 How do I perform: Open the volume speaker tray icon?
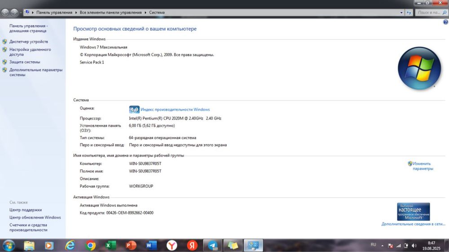click(x=414, y=245)
